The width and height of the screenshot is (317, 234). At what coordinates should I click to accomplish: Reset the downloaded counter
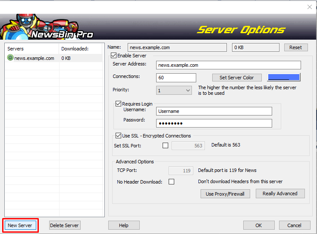(x=296, y=47)
